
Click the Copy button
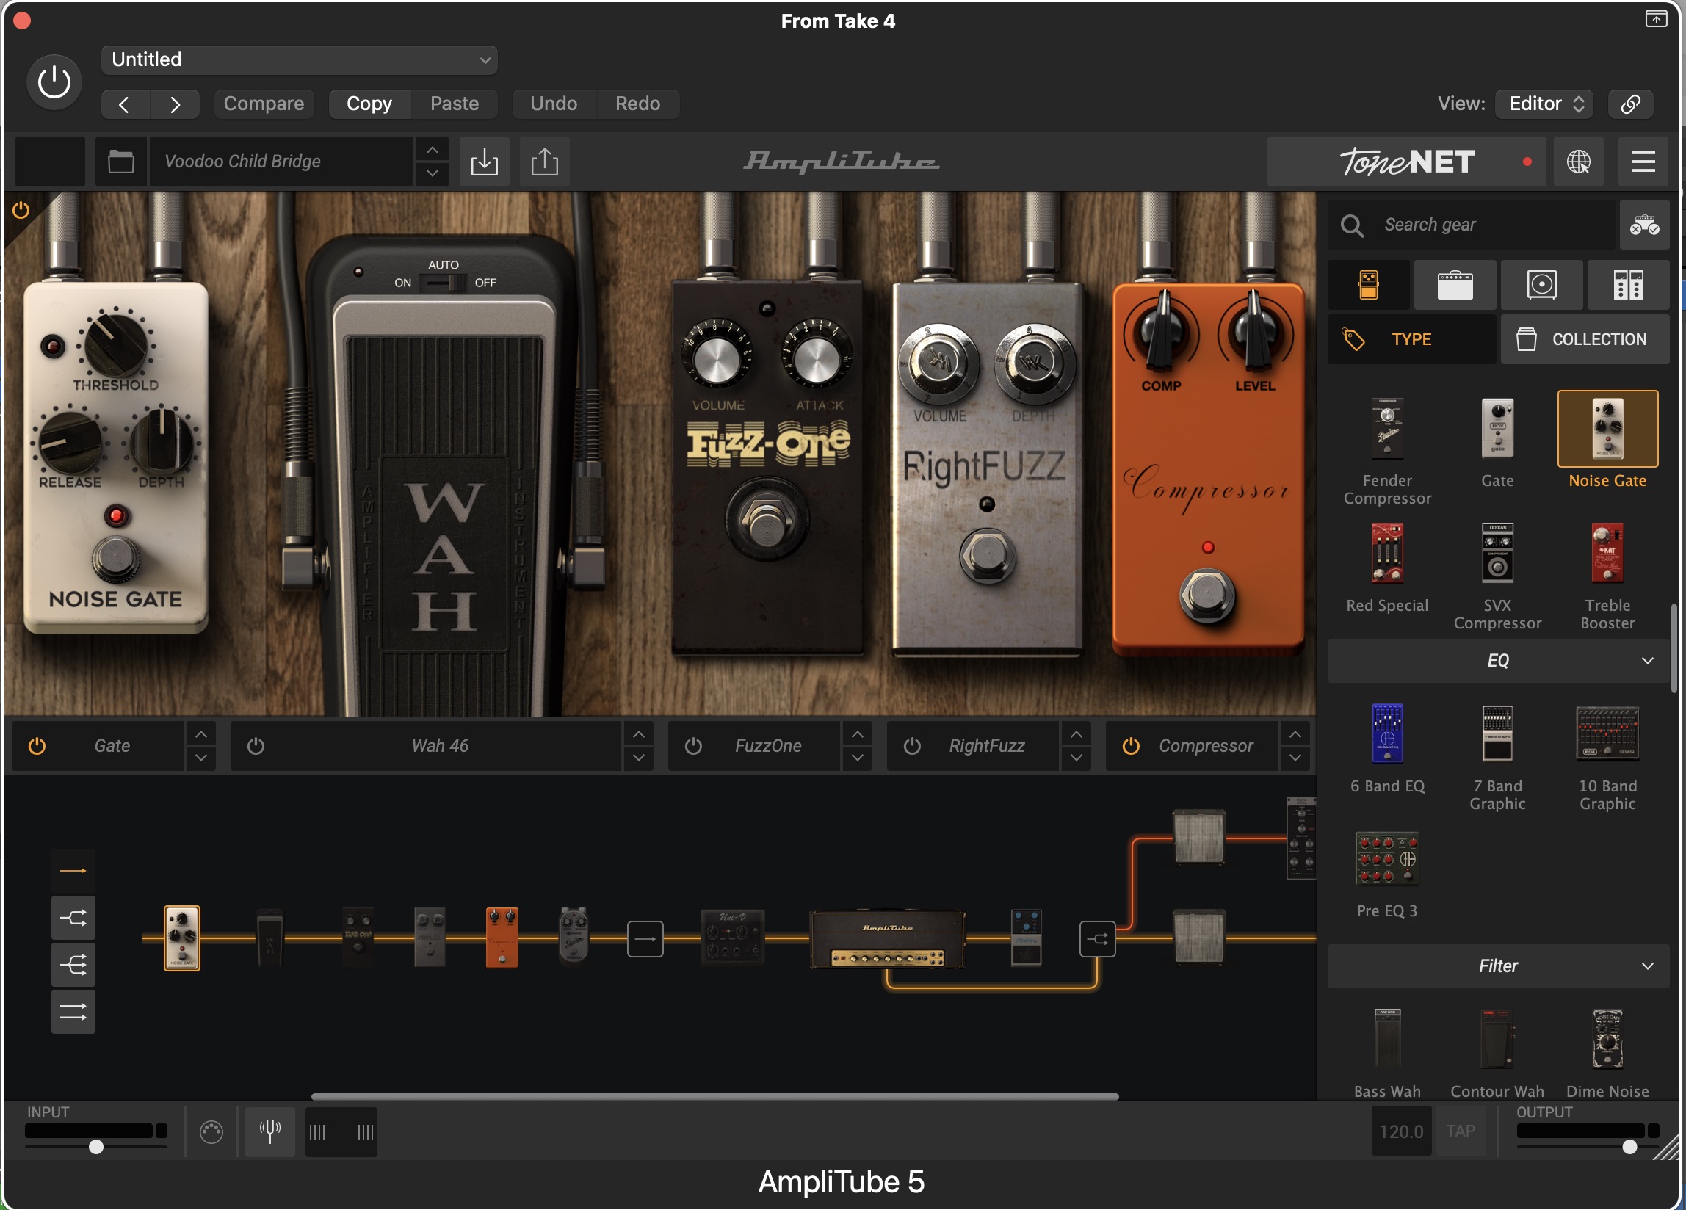point(369,104)
